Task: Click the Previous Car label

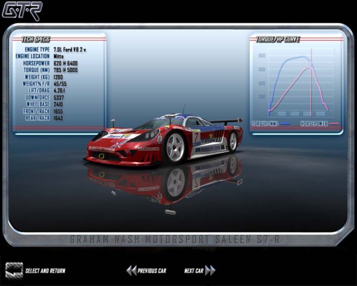Action: [152, 271]
